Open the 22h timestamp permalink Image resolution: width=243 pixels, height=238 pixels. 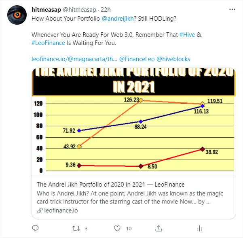click(106, 10)
